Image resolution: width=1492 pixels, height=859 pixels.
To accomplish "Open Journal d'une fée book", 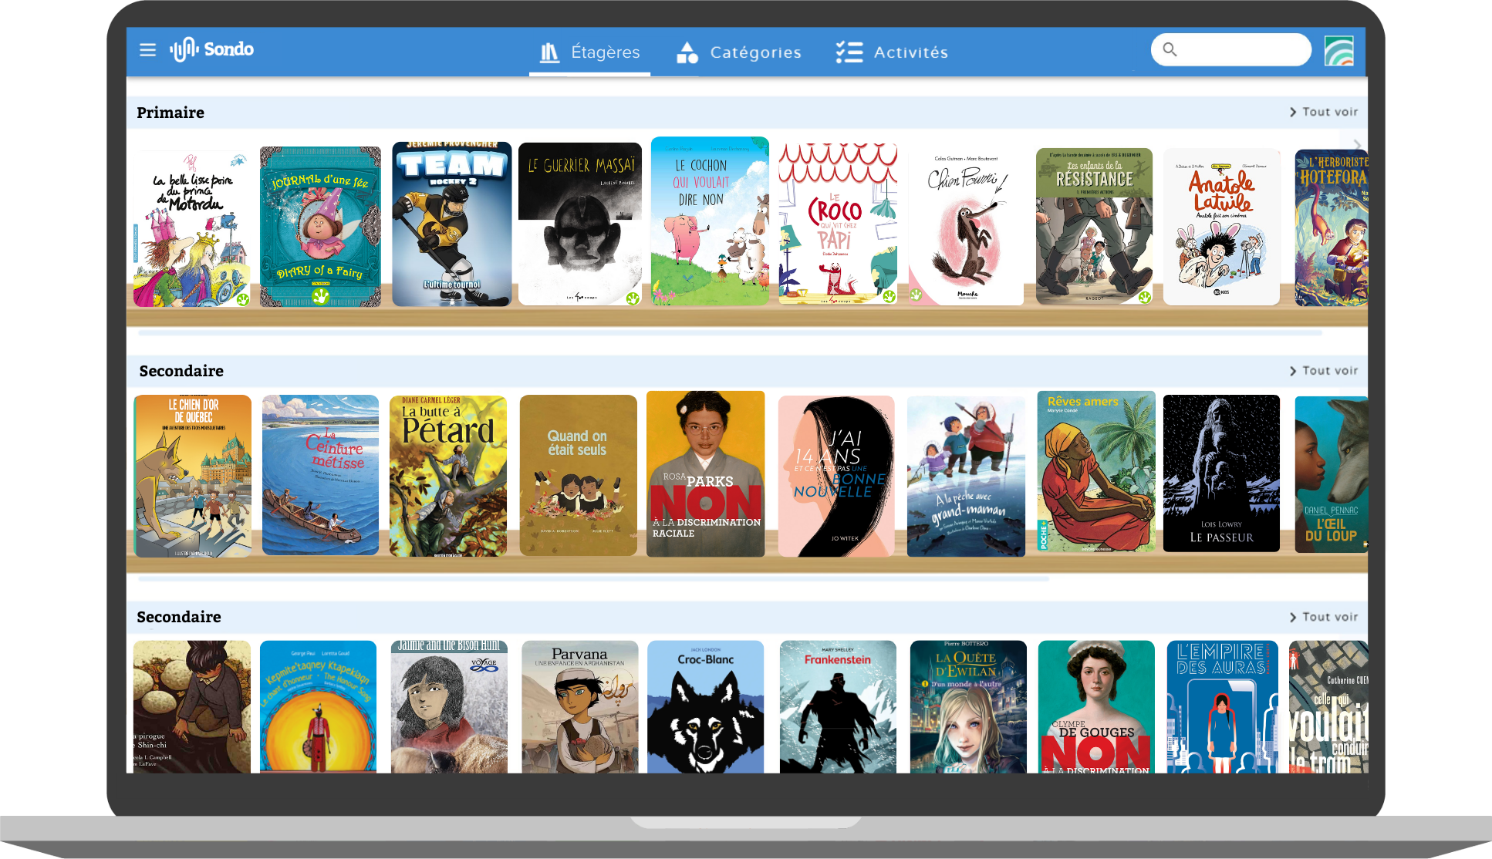I will (x=320, y=227).
